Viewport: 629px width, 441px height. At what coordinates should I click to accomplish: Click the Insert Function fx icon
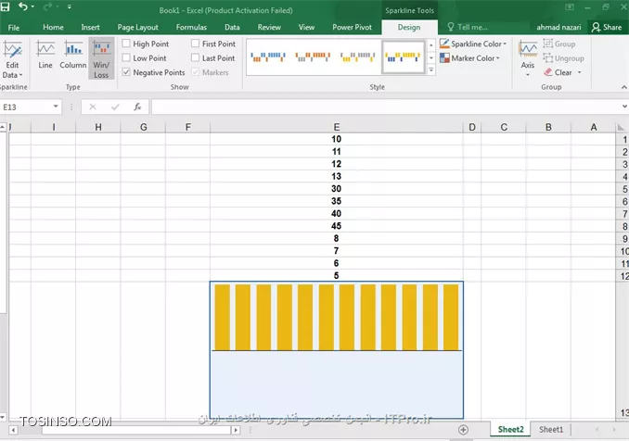coord(137,107)
